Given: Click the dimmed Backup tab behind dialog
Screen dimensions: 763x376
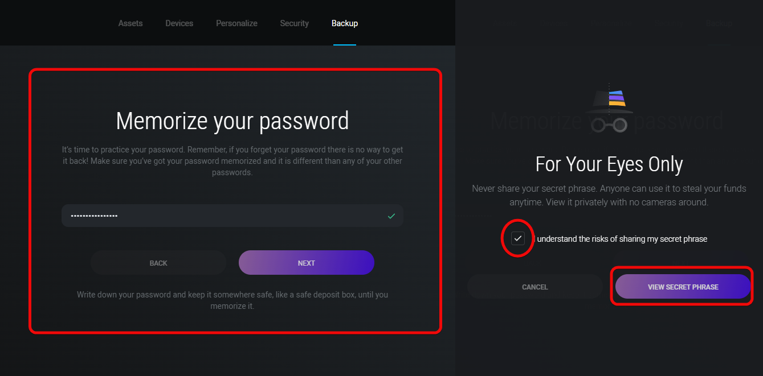Looking at the screenshot, I should pos(719,23).
